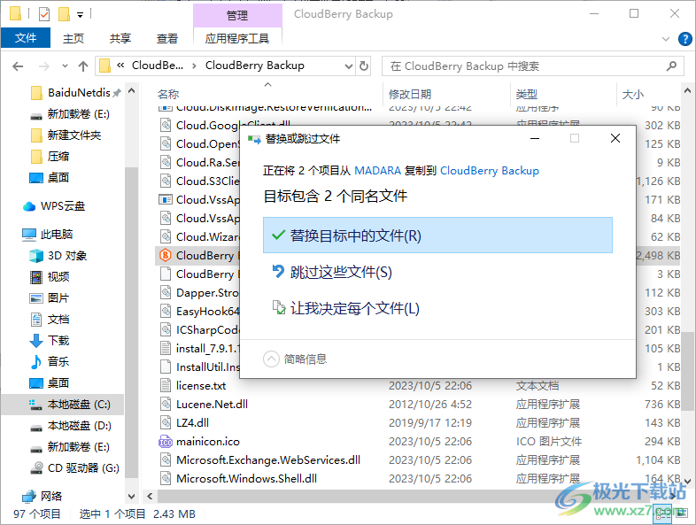Select the 音乐 note icon
Screen dimensions: 696x525
tap(36, 362)
